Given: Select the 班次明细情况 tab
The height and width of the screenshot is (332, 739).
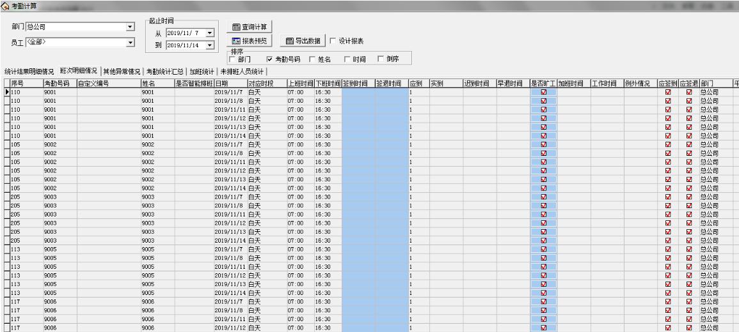Looking at the screenshot, I should click(79, 71).
